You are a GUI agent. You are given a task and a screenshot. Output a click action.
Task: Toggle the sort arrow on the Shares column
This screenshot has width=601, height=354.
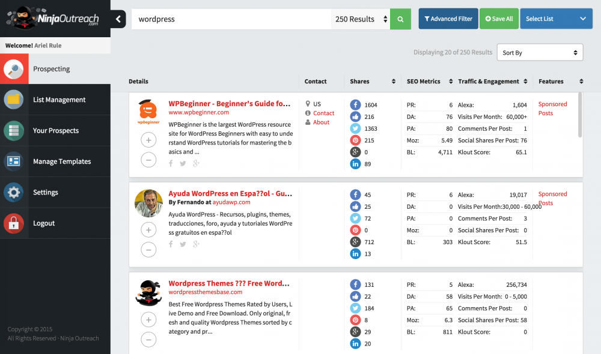[x=394, y=81]
